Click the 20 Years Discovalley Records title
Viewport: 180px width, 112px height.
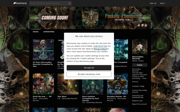(43, 64)
